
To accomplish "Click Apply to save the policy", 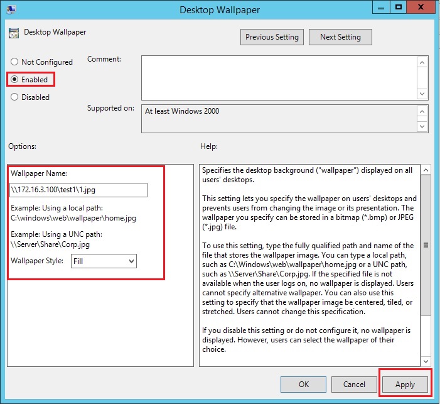I will (x=405, y=384).
